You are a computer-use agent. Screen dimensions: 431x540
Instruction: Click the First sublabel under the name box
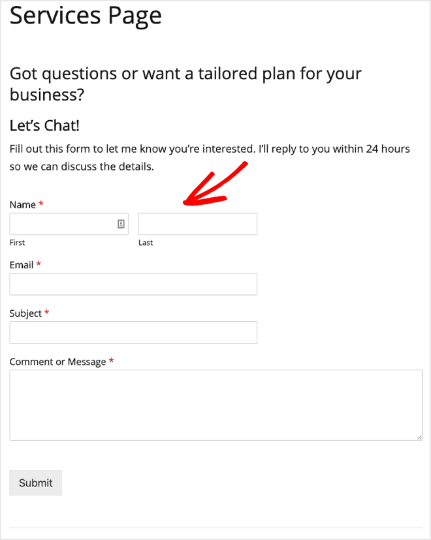click(17, 242)
